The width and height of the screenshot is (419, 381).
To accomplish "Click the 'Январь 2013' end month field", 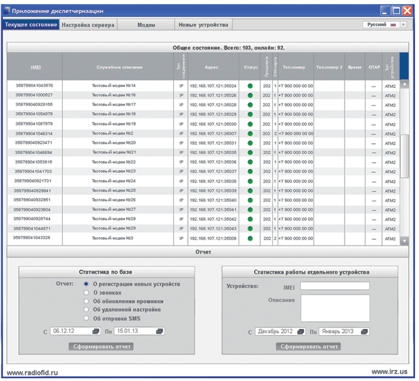I will (x=344, y=332).
